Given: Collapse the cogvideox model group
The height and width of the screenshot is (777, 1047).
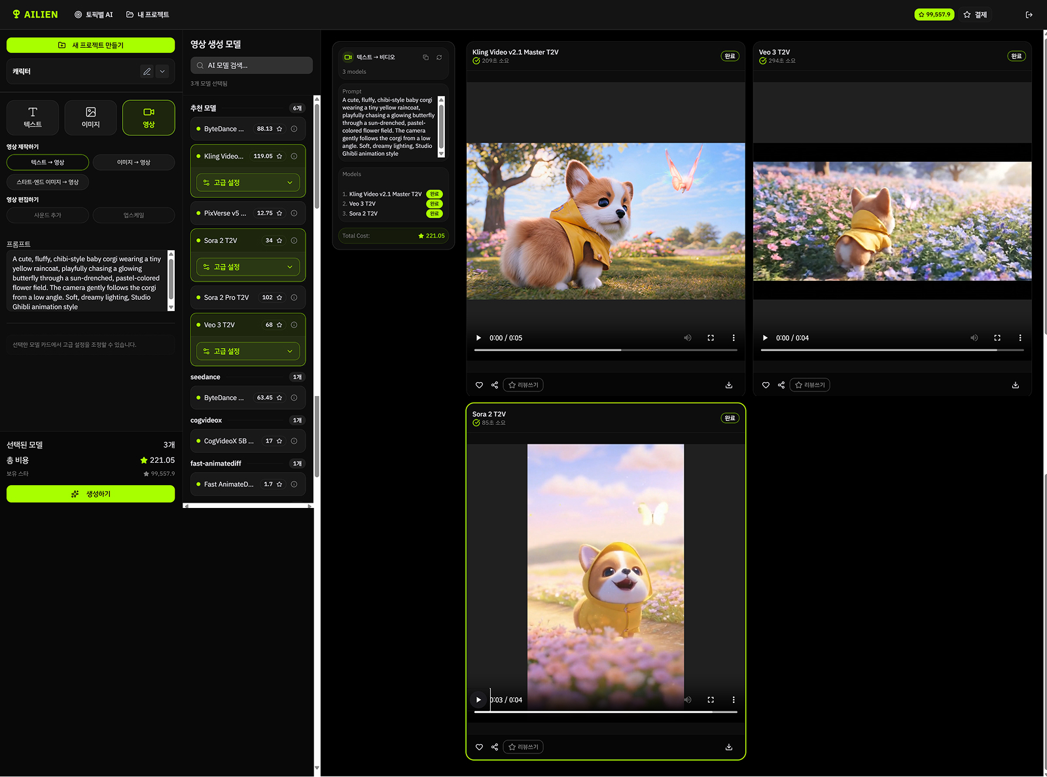Looking at the screenshot, I should click(x=248, y=420).
